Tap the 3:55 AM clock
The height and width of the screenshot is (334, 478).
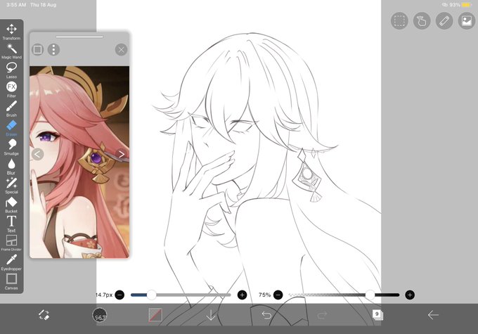click(x=16, y=5)
